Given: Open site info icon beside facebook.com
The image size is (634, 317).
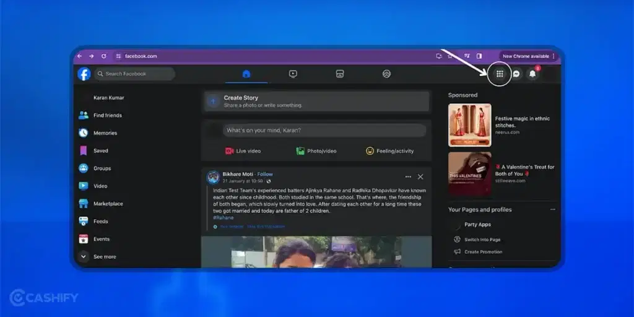Looking at the screenshot, I should (118, 56).
